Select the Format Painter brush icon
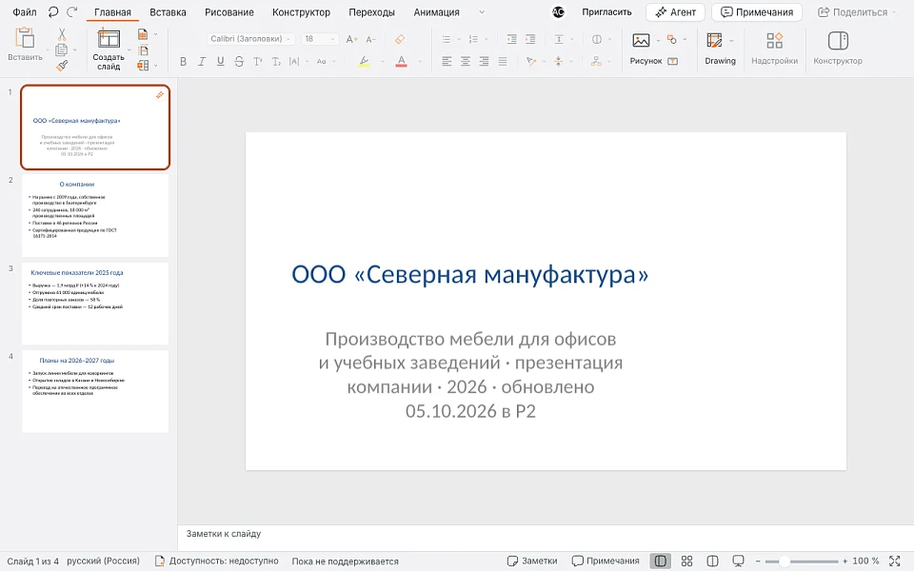This screenshot has height=571, width=914. click(62, 66)
